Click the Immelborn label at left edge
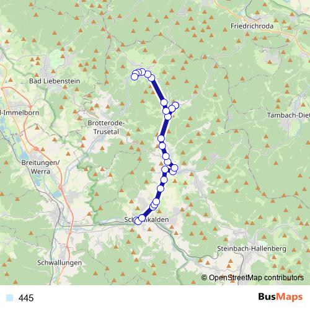Screen dimensions: 310x310 [x=20, y=113]
